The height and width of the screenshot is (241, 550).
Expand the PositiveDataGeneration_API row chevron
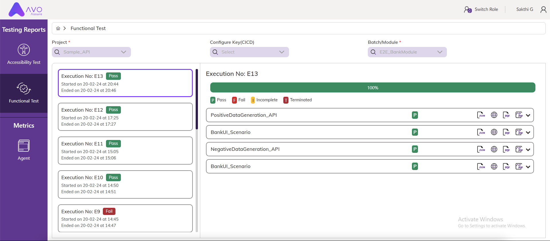coord(528,115)
